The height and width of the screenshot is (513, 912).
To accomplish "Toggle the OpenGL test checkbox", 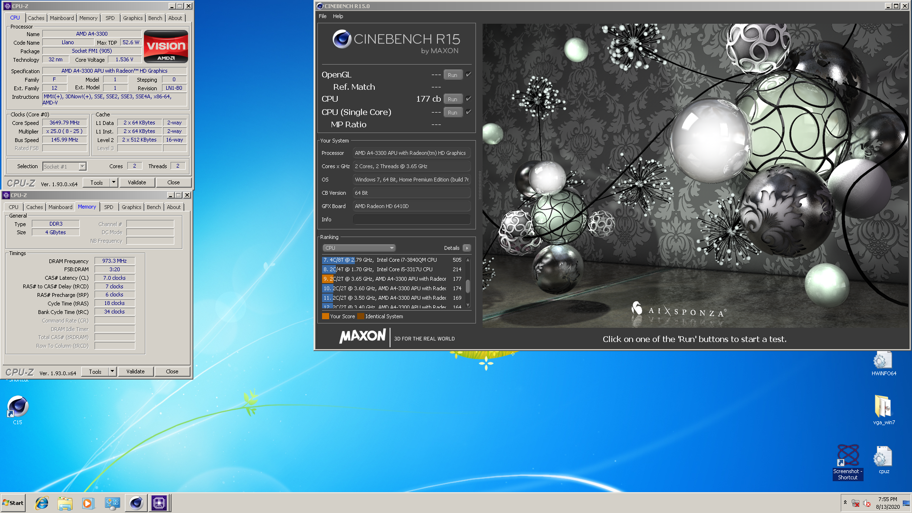I will click(x=468, y=74).
